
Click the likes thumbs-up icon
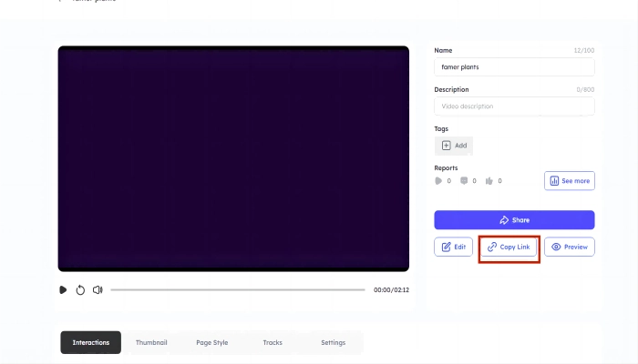[489, 181]
